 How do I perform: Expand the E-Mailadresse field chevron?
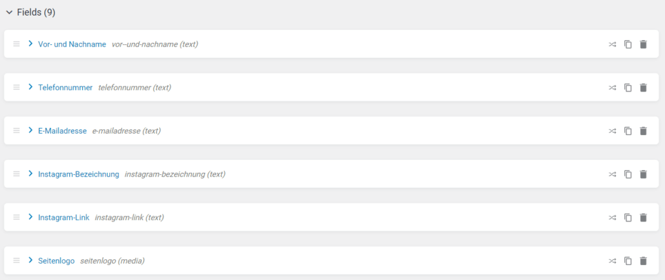pos(31,131)
